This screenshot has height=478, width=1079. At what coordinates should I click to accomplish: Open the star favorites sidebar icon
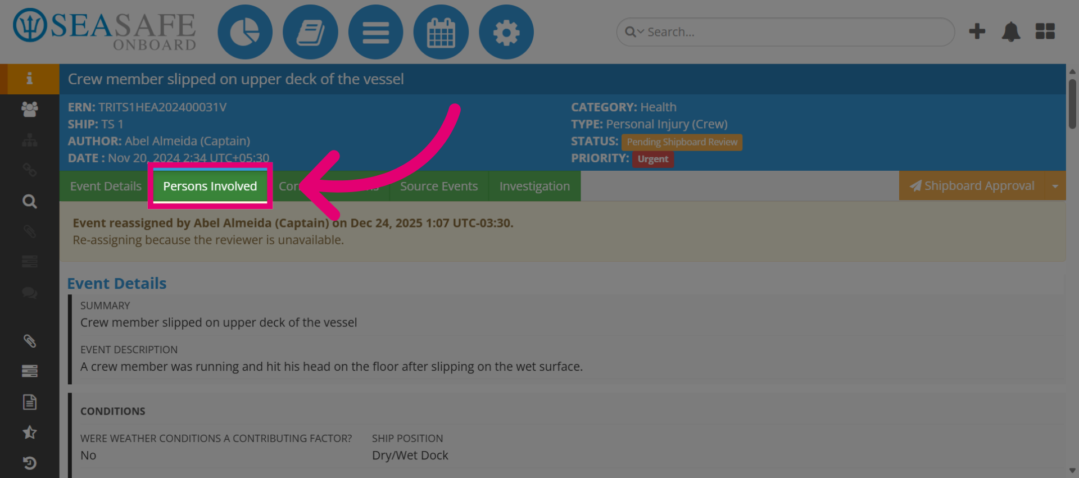coord(29,432)
